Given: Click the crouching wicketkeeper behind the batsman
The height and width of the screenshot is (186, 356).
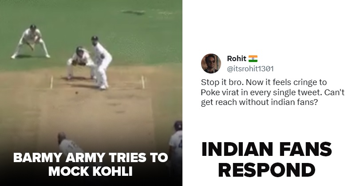Looking at the screenshot, I should pyautogui.click(x=81, y=63).
